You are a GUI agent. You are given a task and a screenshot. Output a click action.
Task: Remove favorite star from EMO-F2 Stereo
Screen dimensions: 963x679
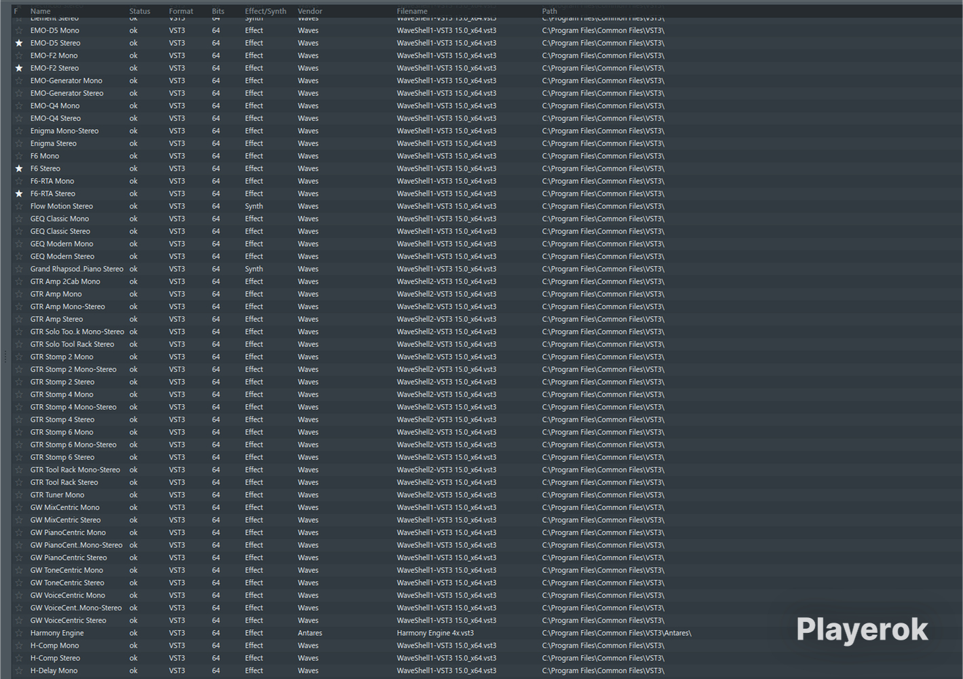[x=19, y=68]
